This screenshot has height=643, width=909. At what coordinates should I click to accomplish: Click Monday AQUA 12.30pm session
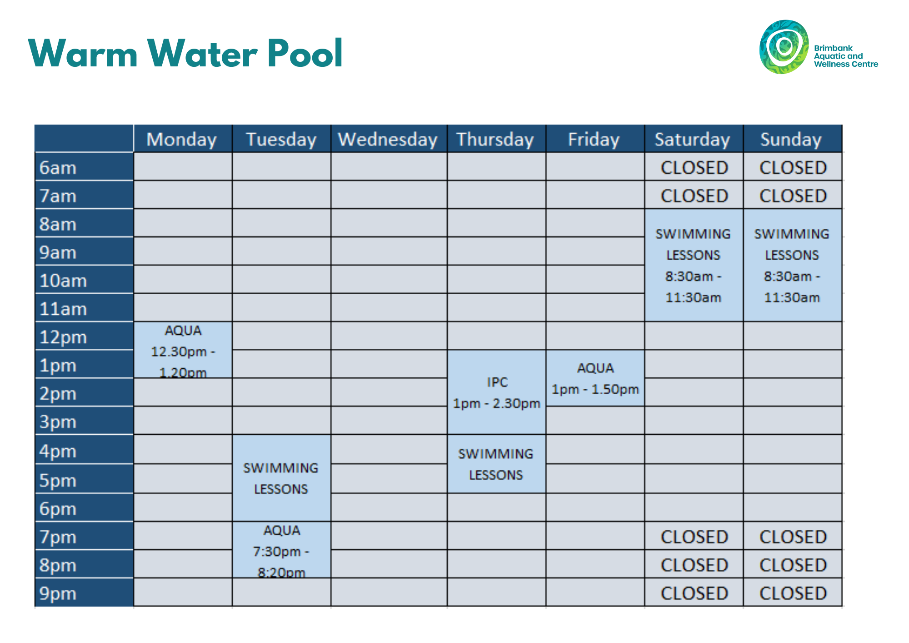click(x=183, y=350)
